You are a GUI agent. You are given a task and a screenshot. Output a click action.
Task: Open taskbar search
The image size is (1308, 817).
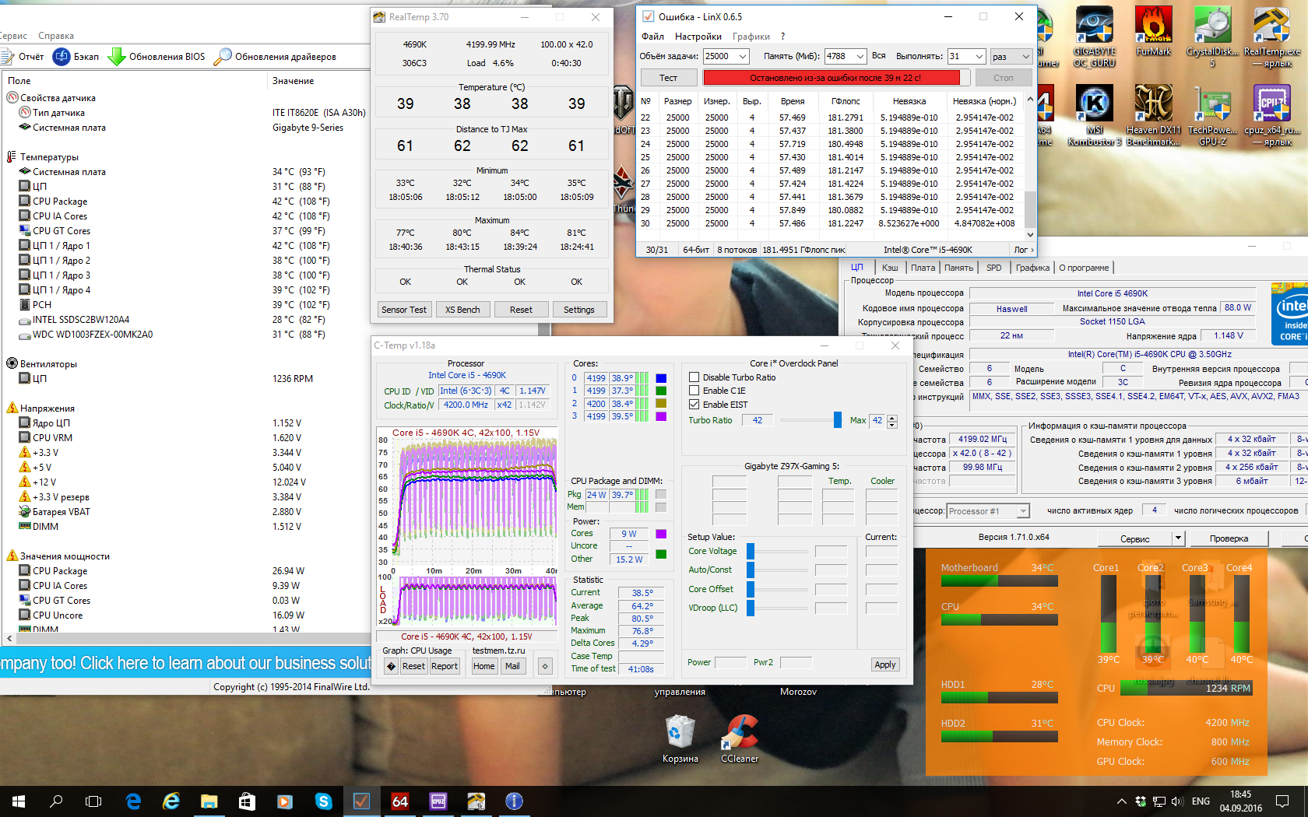56,801
